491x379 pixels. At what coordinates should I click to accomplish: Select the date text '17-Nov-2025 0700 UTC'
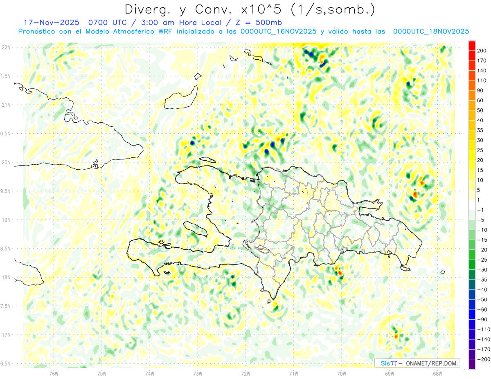coord(77,22)
